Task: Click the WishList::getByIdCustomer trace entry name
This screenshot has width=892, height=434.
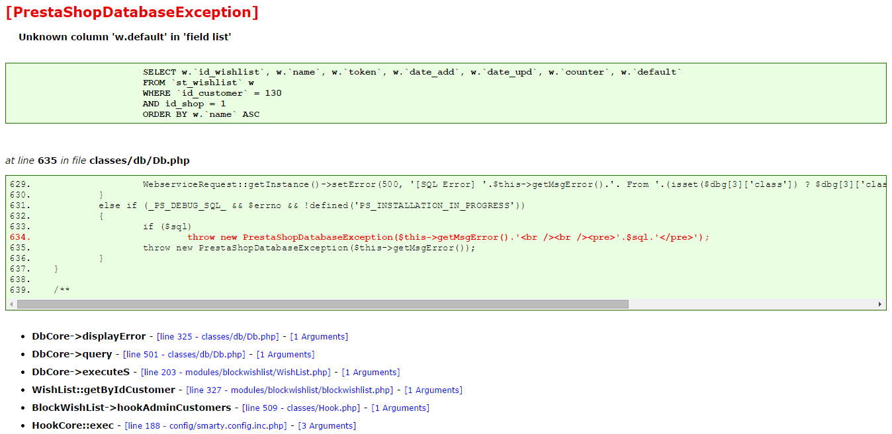Action: coord(104,390)
